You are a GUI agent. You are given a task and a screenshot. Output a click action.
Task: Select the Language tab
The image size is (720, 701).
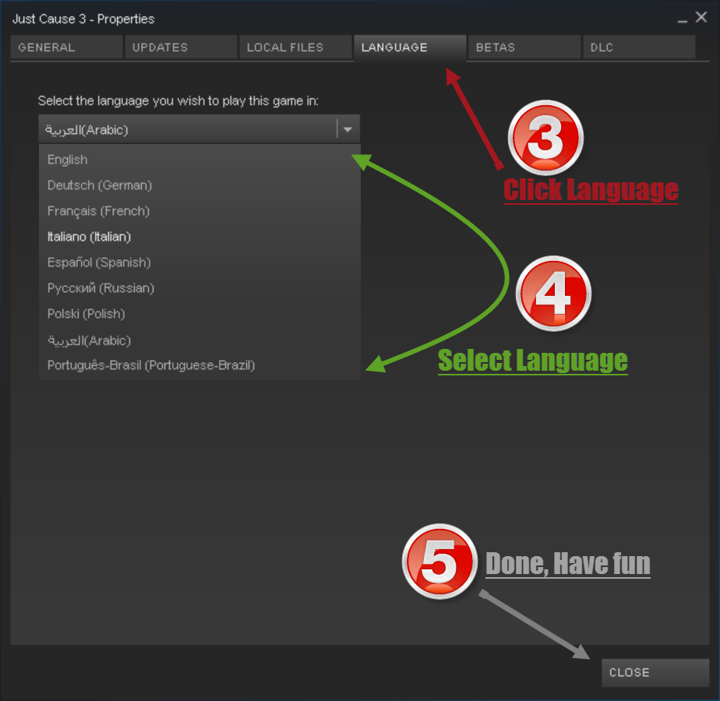pyautogui.click(x=410, y=48)
